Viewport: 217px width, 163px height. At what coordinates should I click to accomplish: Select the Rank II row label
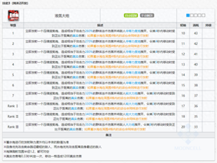[x=13, y=117]
